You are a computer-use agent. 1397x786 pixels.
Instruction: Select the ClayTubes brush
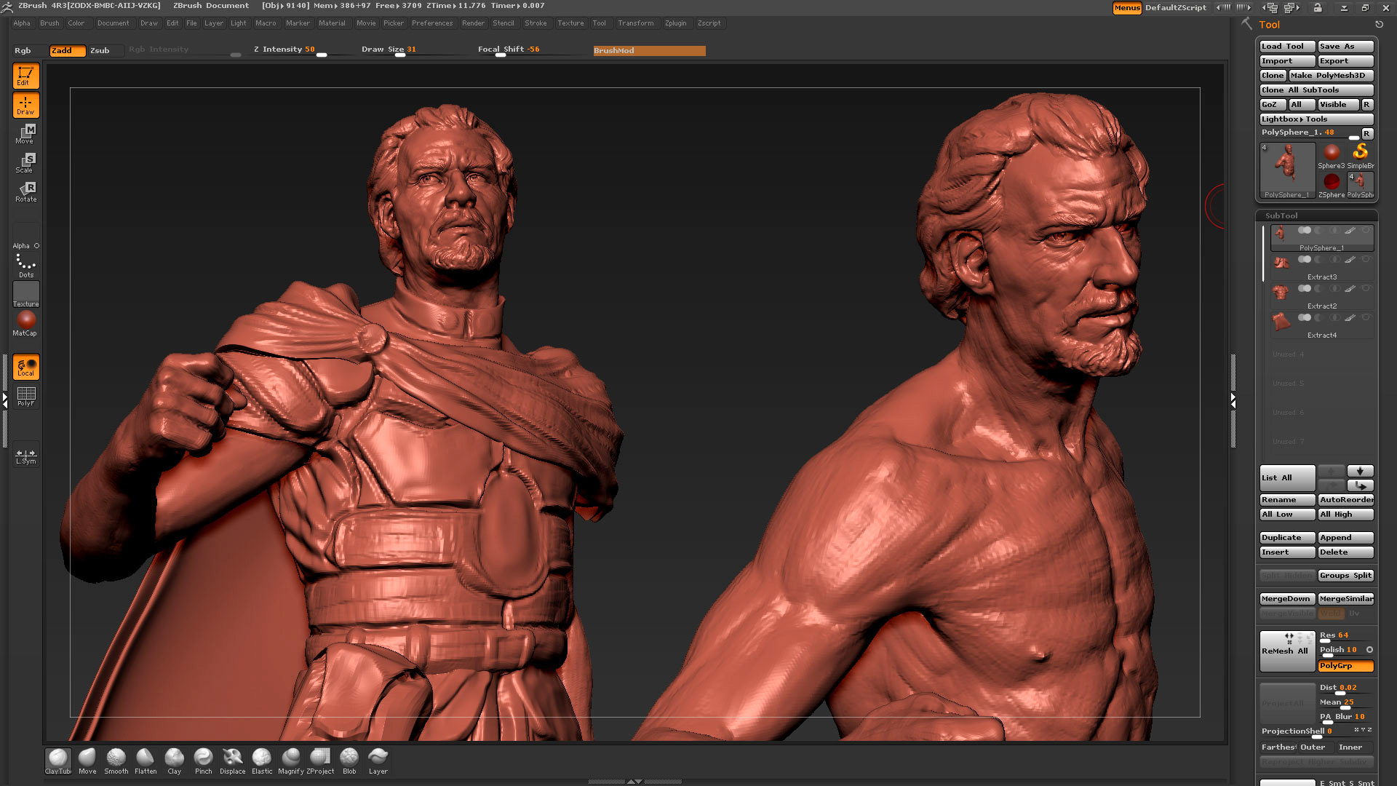pos(57,758)
